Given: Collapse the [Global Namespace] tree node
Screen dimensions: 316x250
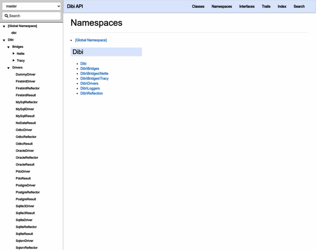Looking at the screenshot, I should 4,26.
